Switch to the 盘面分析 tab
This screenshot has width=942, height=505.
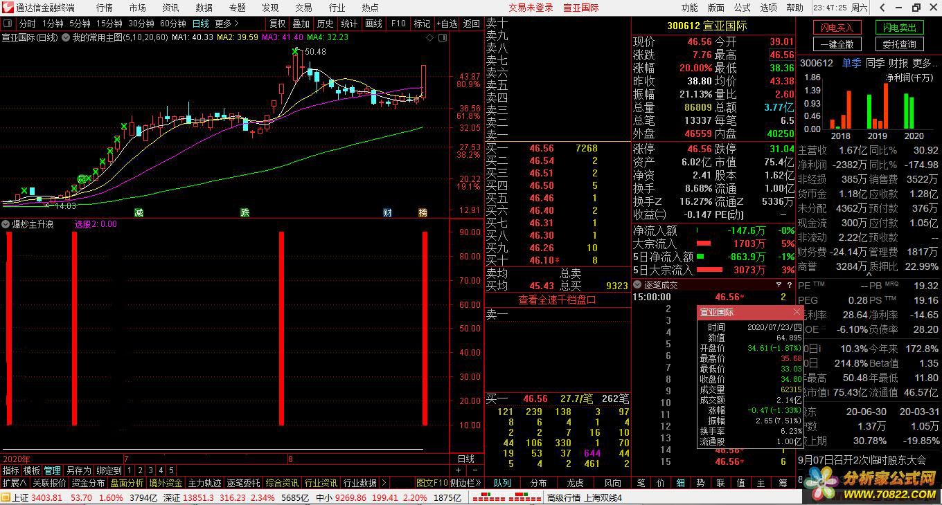click(x=127, y=483)
